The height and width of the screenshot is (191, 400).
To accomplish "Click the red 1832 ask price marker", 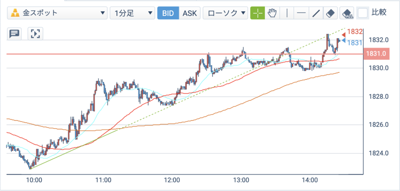I will click(x=352, y=32).
